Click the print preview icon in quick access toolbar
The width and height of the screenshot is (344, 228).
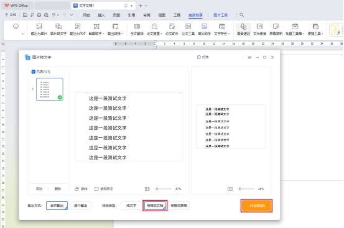click(46, 15)
